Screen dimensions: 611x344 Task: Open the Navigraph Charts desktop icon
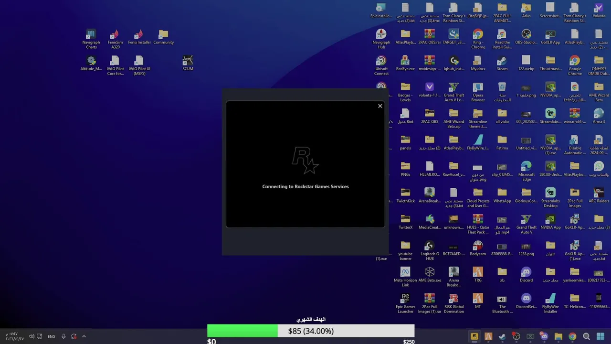tap(91, 39)
